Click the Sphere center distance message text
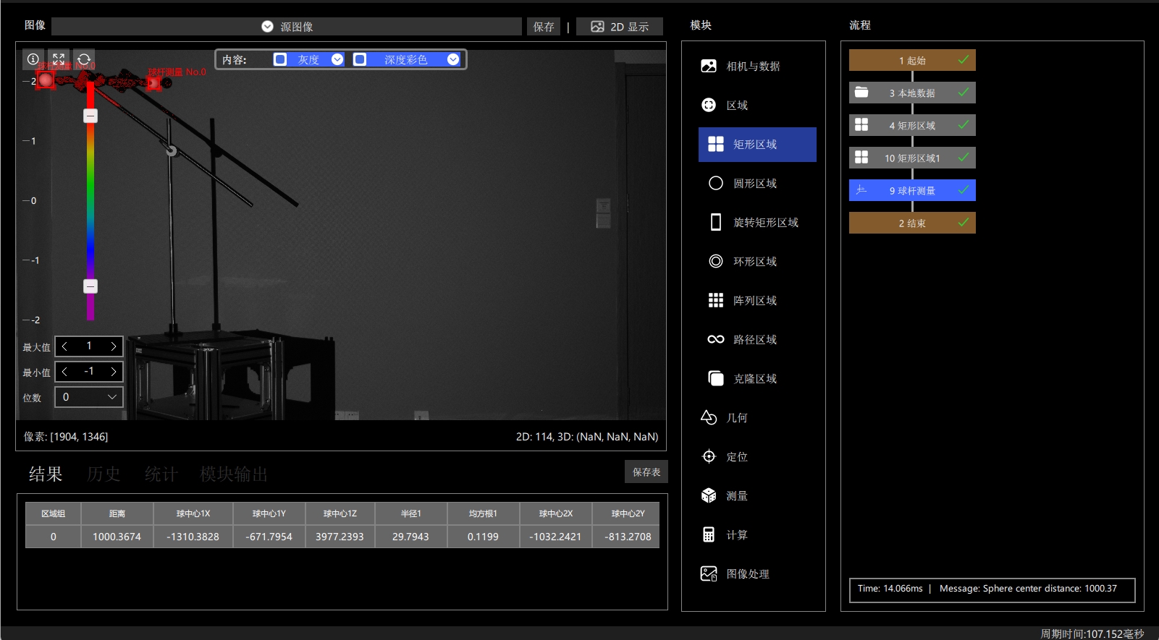The width and height of the screenshot is (1159, 640). click(x=1028, y=589)
